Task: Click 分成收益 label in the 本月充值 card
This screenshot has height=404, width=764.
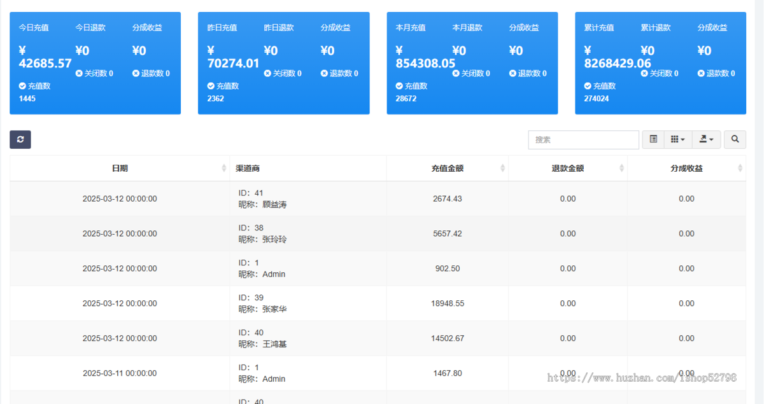Action: pyautogui.click(x=524, y=27)
